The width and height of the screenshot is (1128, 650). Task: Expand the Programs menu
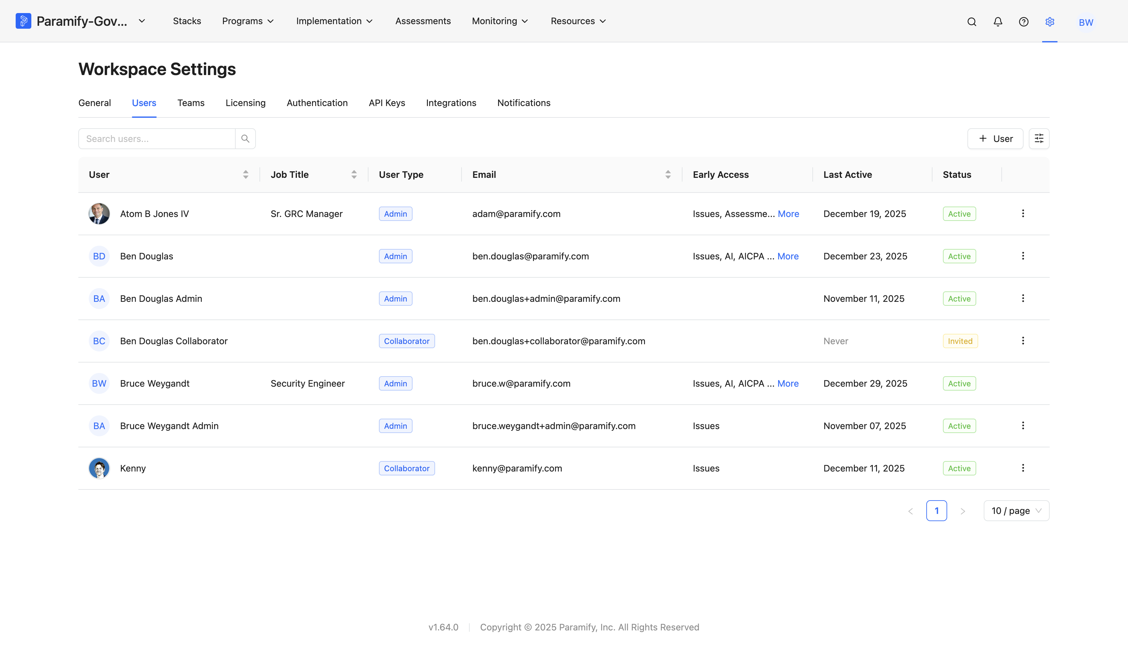248,21
